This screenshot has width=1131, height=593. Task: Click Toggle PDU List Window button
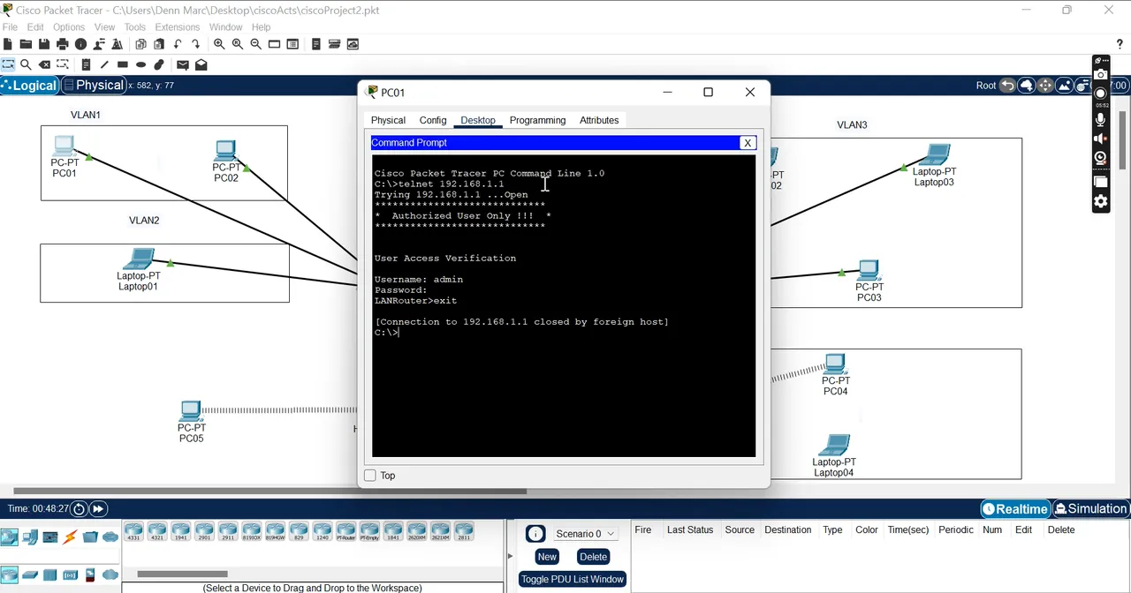pyautogui.click(x=573, y=580)
